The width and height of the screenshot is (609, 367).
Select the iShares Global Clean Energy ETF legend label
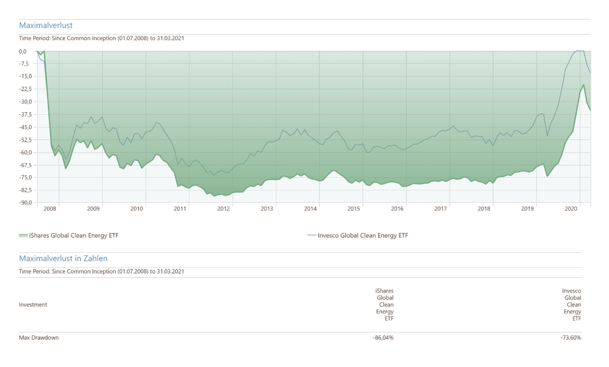pyautogui.click(x=74, y=235)
